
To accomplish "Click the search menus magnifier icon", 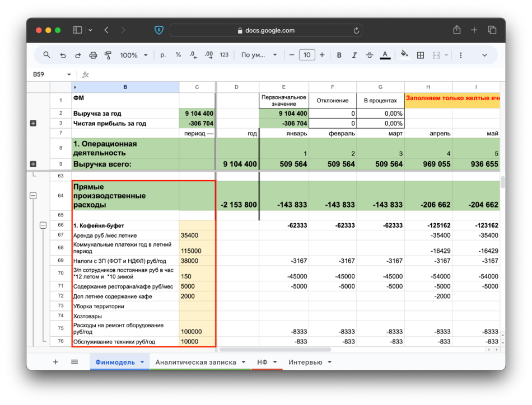I will 47,55.
